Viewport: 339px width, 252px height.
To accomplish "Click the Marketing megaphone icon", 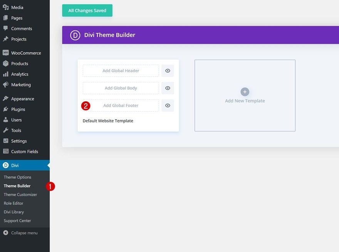I will click(x=6, y=84).
